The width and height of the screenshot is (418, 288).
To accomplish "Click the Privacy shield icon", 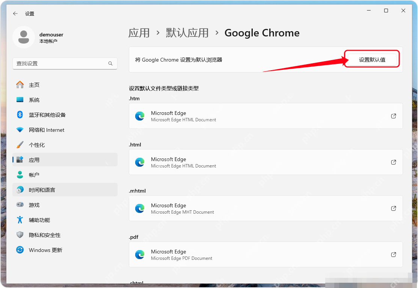I will [x=20, y=235].
